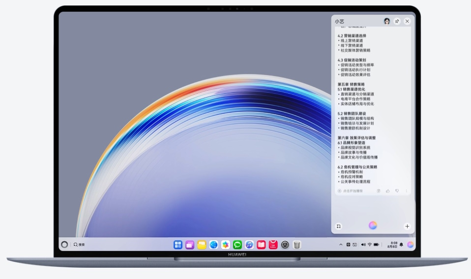This screenshot has width=471, height=279.
Task: Open the clock showing 8:08
Action: tap(392, 245)
